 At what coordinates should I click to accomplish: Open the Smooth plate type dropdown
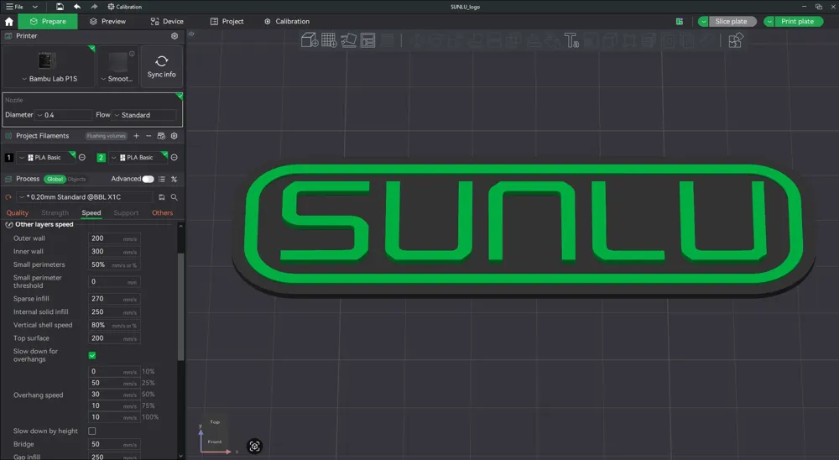click(117, 79)
